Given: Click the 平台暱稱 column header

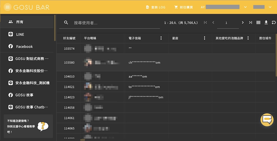Looking at the screenshot, I should pos(90,38).
